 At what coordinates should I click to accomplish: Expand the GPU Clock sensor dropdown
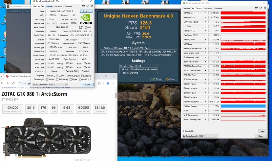[x=206, y=13]
